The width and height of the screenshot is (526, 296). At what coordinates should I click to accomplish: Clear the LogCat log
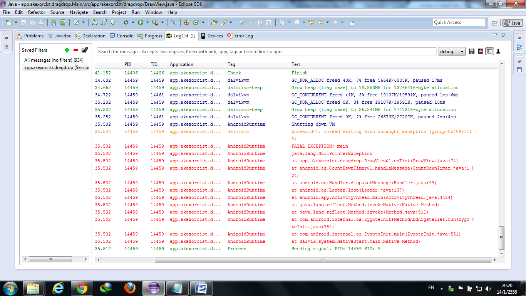coord(481,52)
